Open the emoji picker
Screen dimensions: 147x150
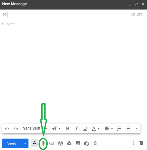point(60,143)
